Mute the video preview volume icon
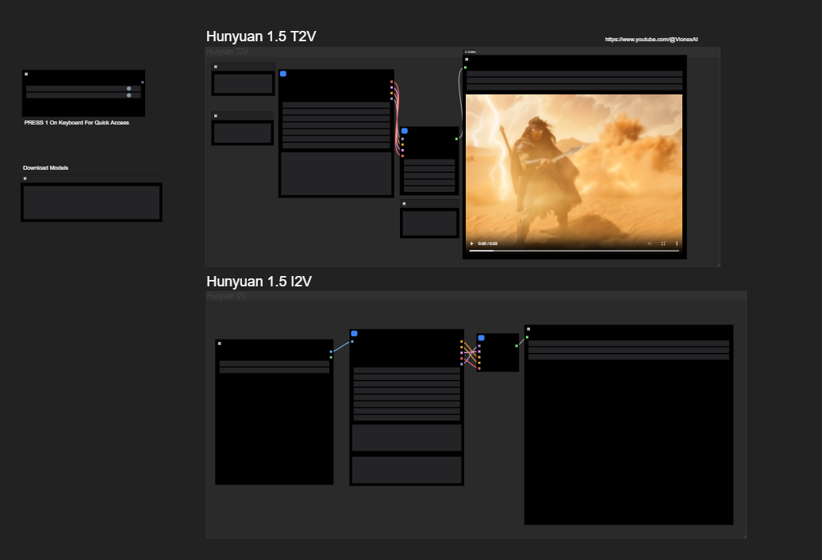 click(649, 244)
